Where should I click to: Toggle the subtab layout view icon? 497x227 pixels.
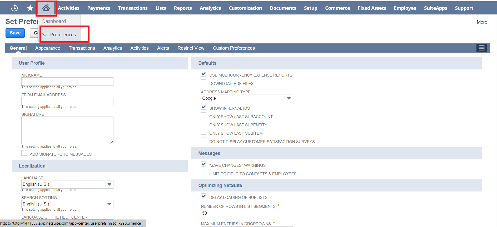(x=481, y=48)
